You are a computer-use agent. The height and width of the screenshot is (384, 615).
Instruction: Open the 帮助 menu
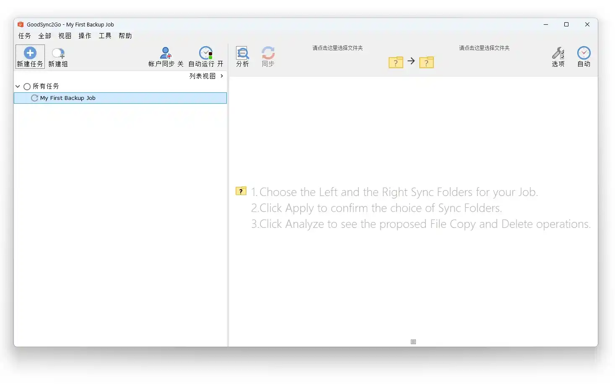click(125, 36)
